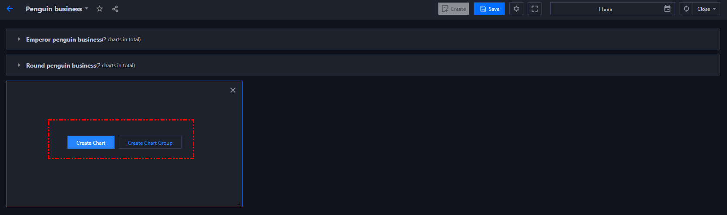Image resolution: width=727 pixels, height=215 pixels.
Task: Expand the Round penguin business group
Action: (19, 65)
